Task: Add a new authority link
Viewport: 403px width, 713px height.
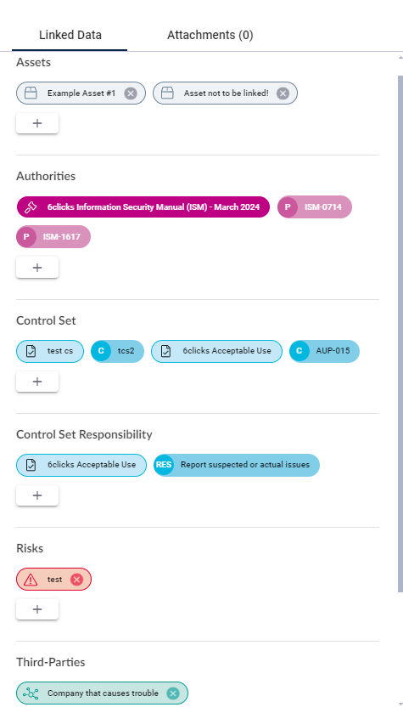Action: coord(37,268)
